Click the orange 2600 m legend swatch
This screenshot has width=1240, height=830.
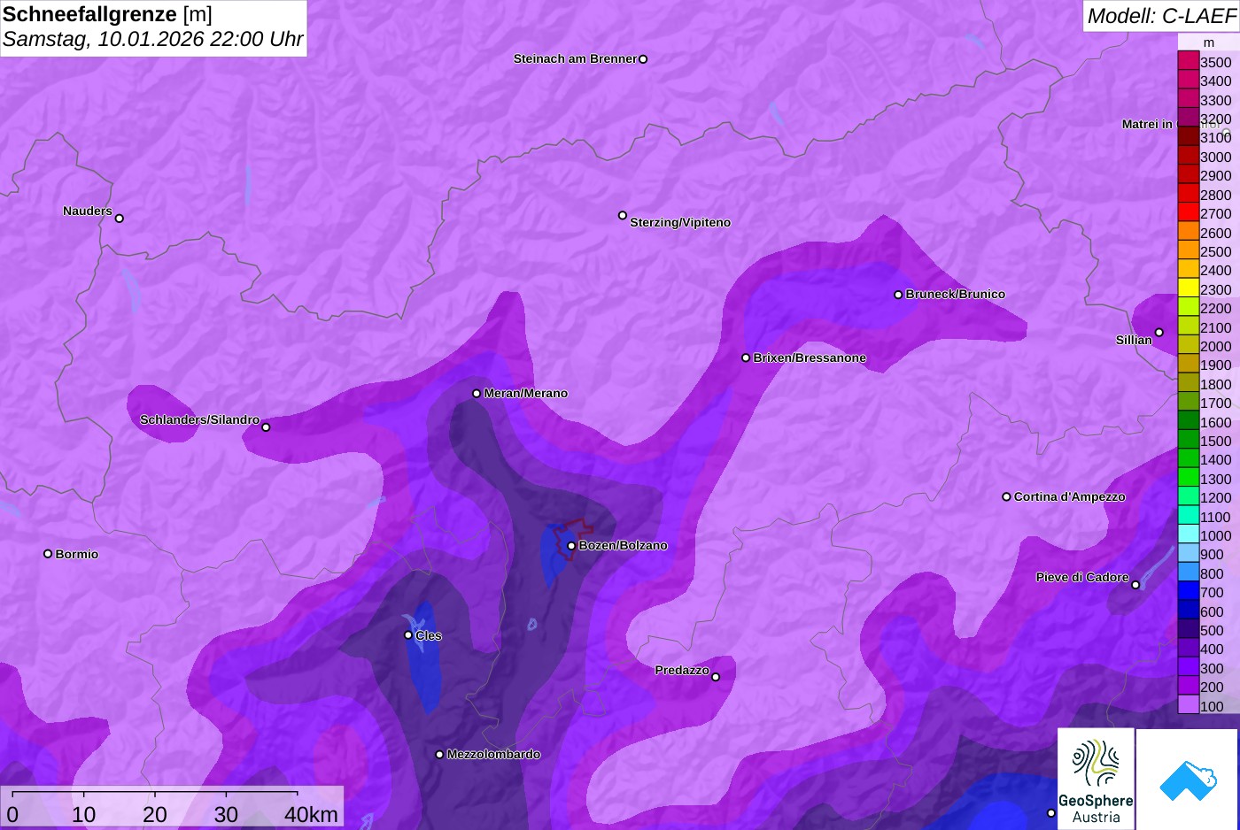tap(1189, 232)
